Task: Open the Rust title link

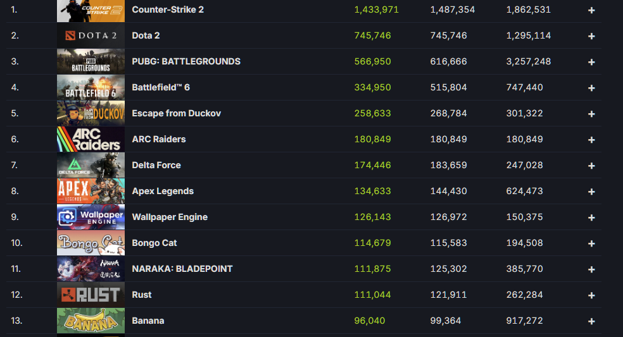Action: 142,295
